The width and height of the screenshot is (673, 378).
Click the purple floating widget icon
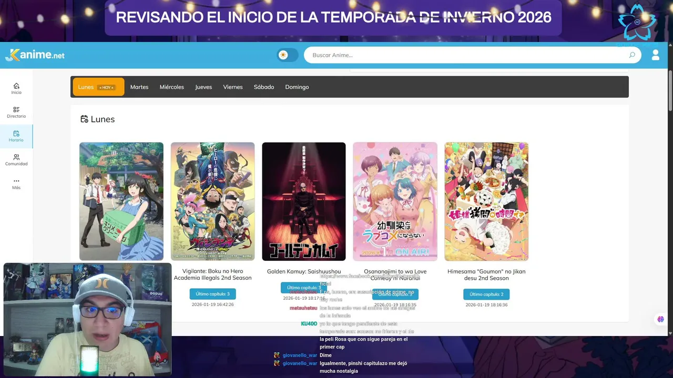pyautogui.click(x=660, y=319)
